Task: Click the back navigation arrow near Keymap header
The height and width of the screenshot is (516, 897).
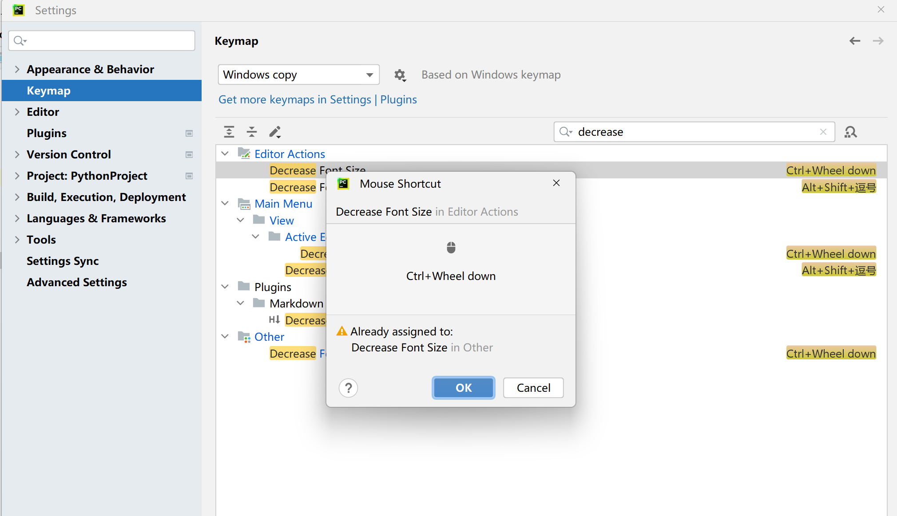Action: click(x=854, y=40)
